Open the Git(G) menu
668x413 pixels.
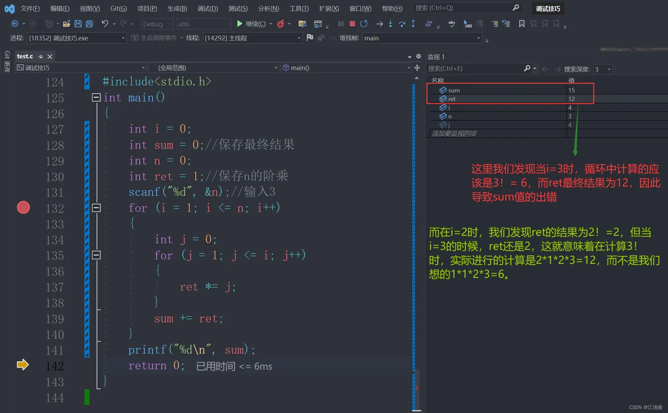(x=118, y=8)
